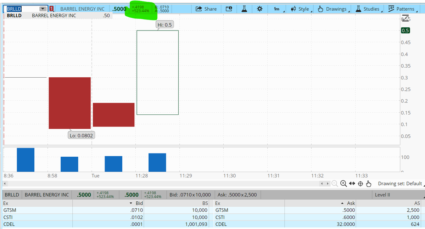Click the hollow green candle at 11:28

[157, 72]
